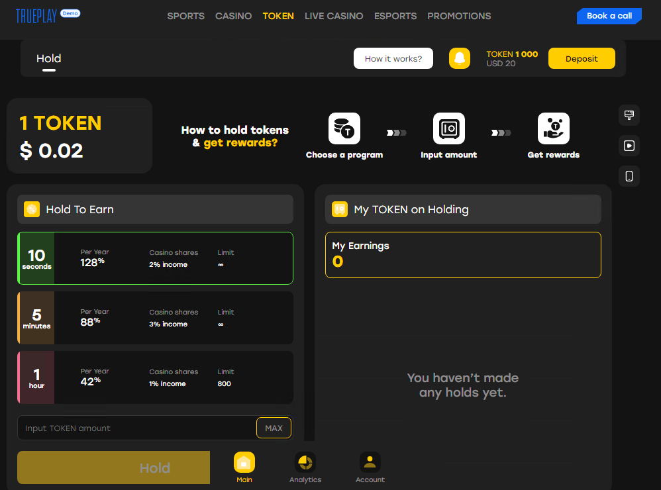Click the TOKEN 1 000 balance text
The image size is (661, 490).
pyautogui.click(x=512, y=54)
